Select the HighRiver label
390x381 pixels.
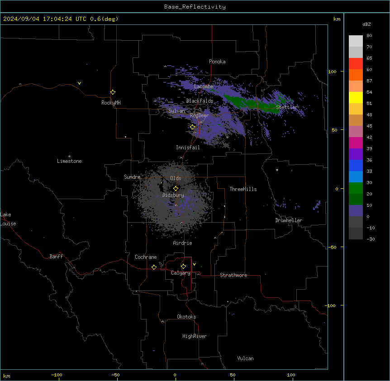[x=195, y=336]
